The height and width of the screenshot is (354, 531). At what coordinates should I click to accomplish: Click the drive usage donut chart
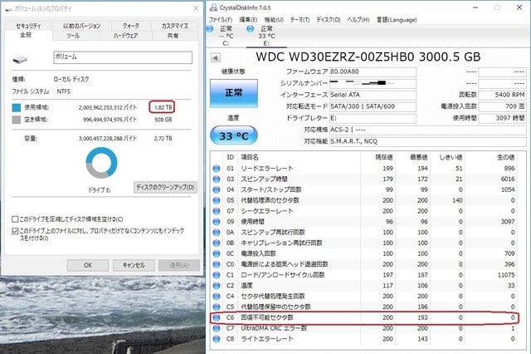pyautogui.click(x=101, y=163)
